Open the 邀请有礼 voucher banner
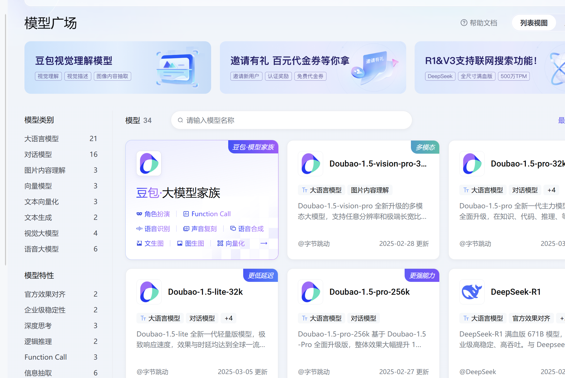The width and height of the screenshot is (565, 378). click(313, 68)
